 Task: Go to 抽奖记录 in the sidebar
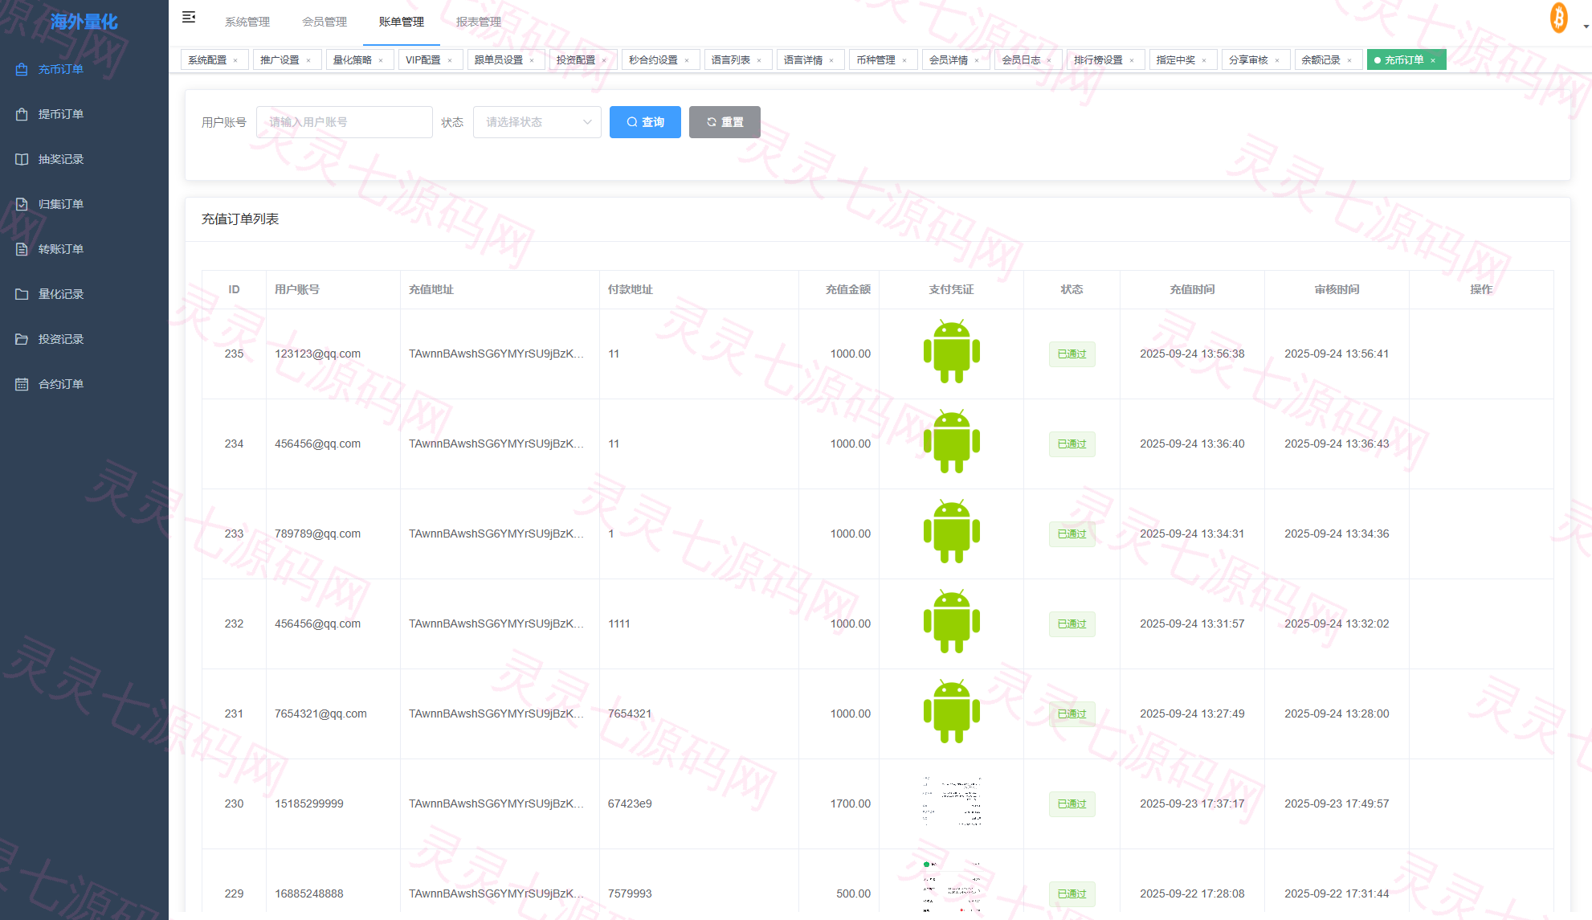tap(61, 159)
